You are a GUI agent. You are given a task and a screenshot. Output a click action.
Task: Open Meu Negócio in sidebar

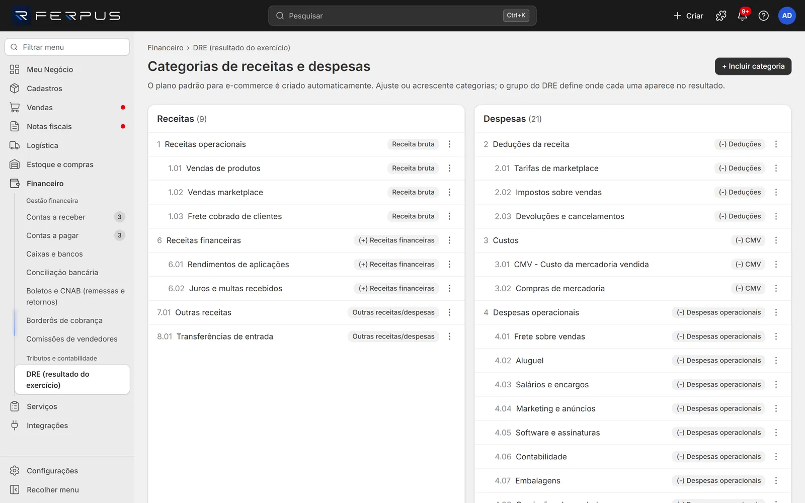click(x=67, y=69)
